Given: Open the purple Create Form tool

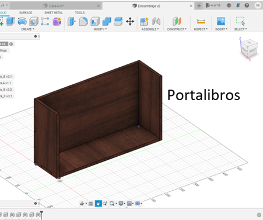Looking at the screenshot, I should 57,21.
